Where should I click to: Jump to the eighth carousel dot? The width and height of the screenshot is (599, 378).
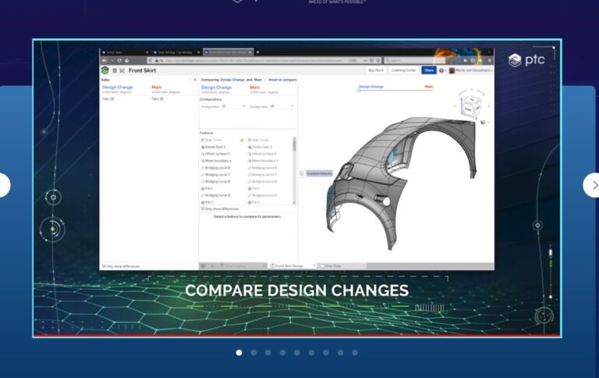(x=340, y=353)
